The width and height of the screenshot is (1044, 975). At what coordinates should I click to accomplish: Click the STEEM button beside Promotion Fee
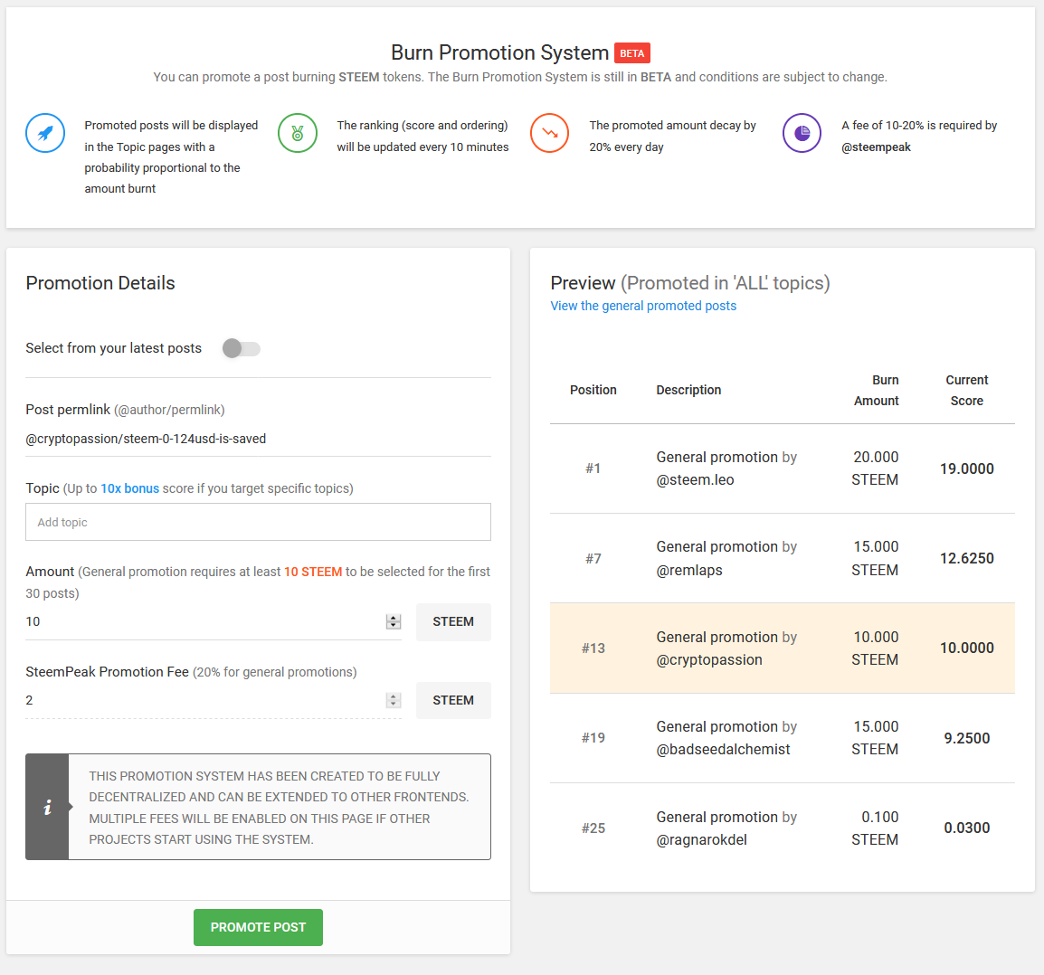[453, 701]
